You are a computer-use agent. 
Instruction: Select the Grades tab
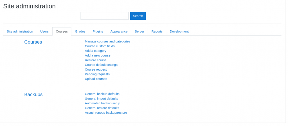(80, 31)
